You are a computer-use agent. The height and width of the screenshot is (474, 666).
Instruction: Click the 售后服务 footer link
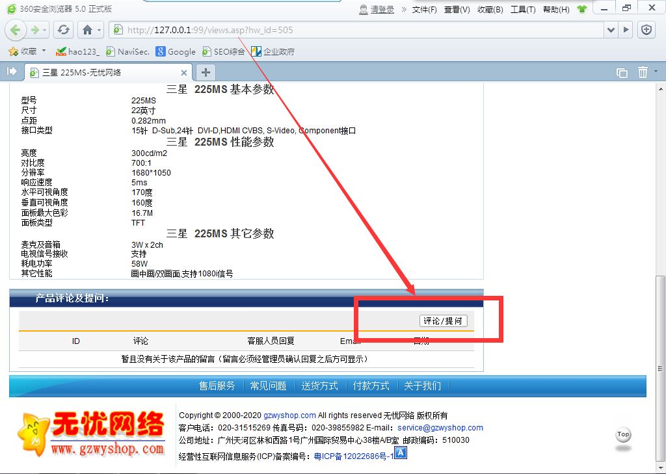[217, 386]
